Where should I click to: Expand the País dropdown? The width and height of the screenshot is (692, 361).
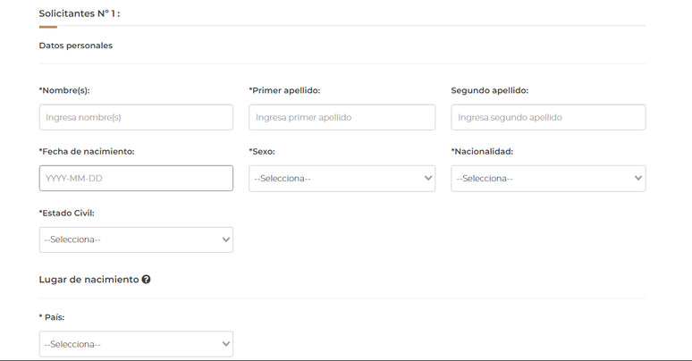click(x=136, y=344)
